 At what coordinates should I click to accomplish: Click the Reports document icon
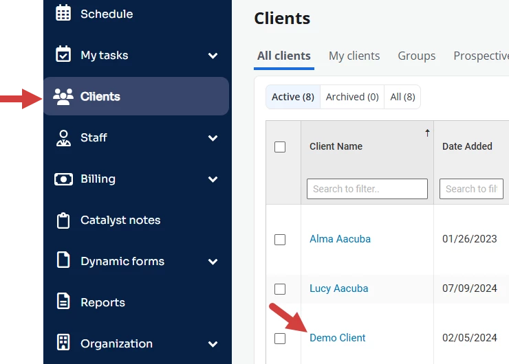[63, 301]
